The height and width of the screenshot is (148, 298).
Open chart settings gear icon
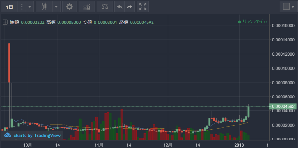pos(69,7)
